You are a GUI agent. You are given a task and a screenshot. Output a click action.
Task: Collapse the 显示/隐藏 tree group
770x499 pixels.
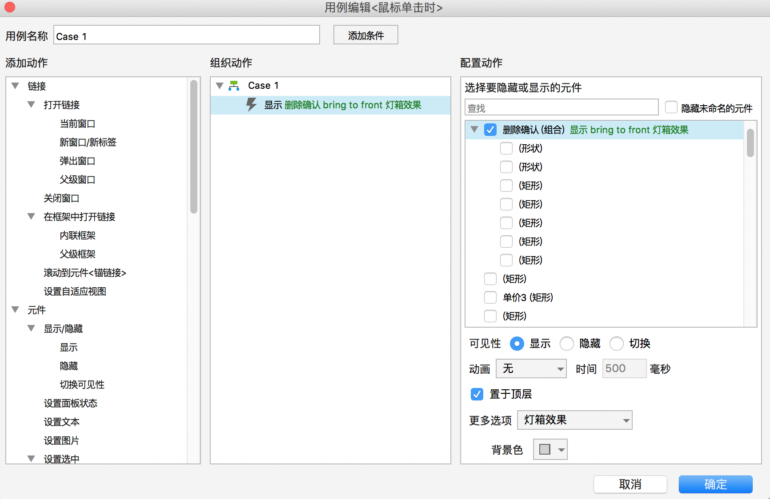31,328
